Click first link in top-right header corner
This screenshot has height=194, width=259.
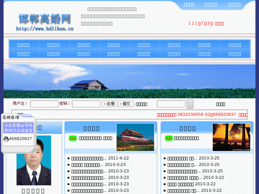(189, 5)
